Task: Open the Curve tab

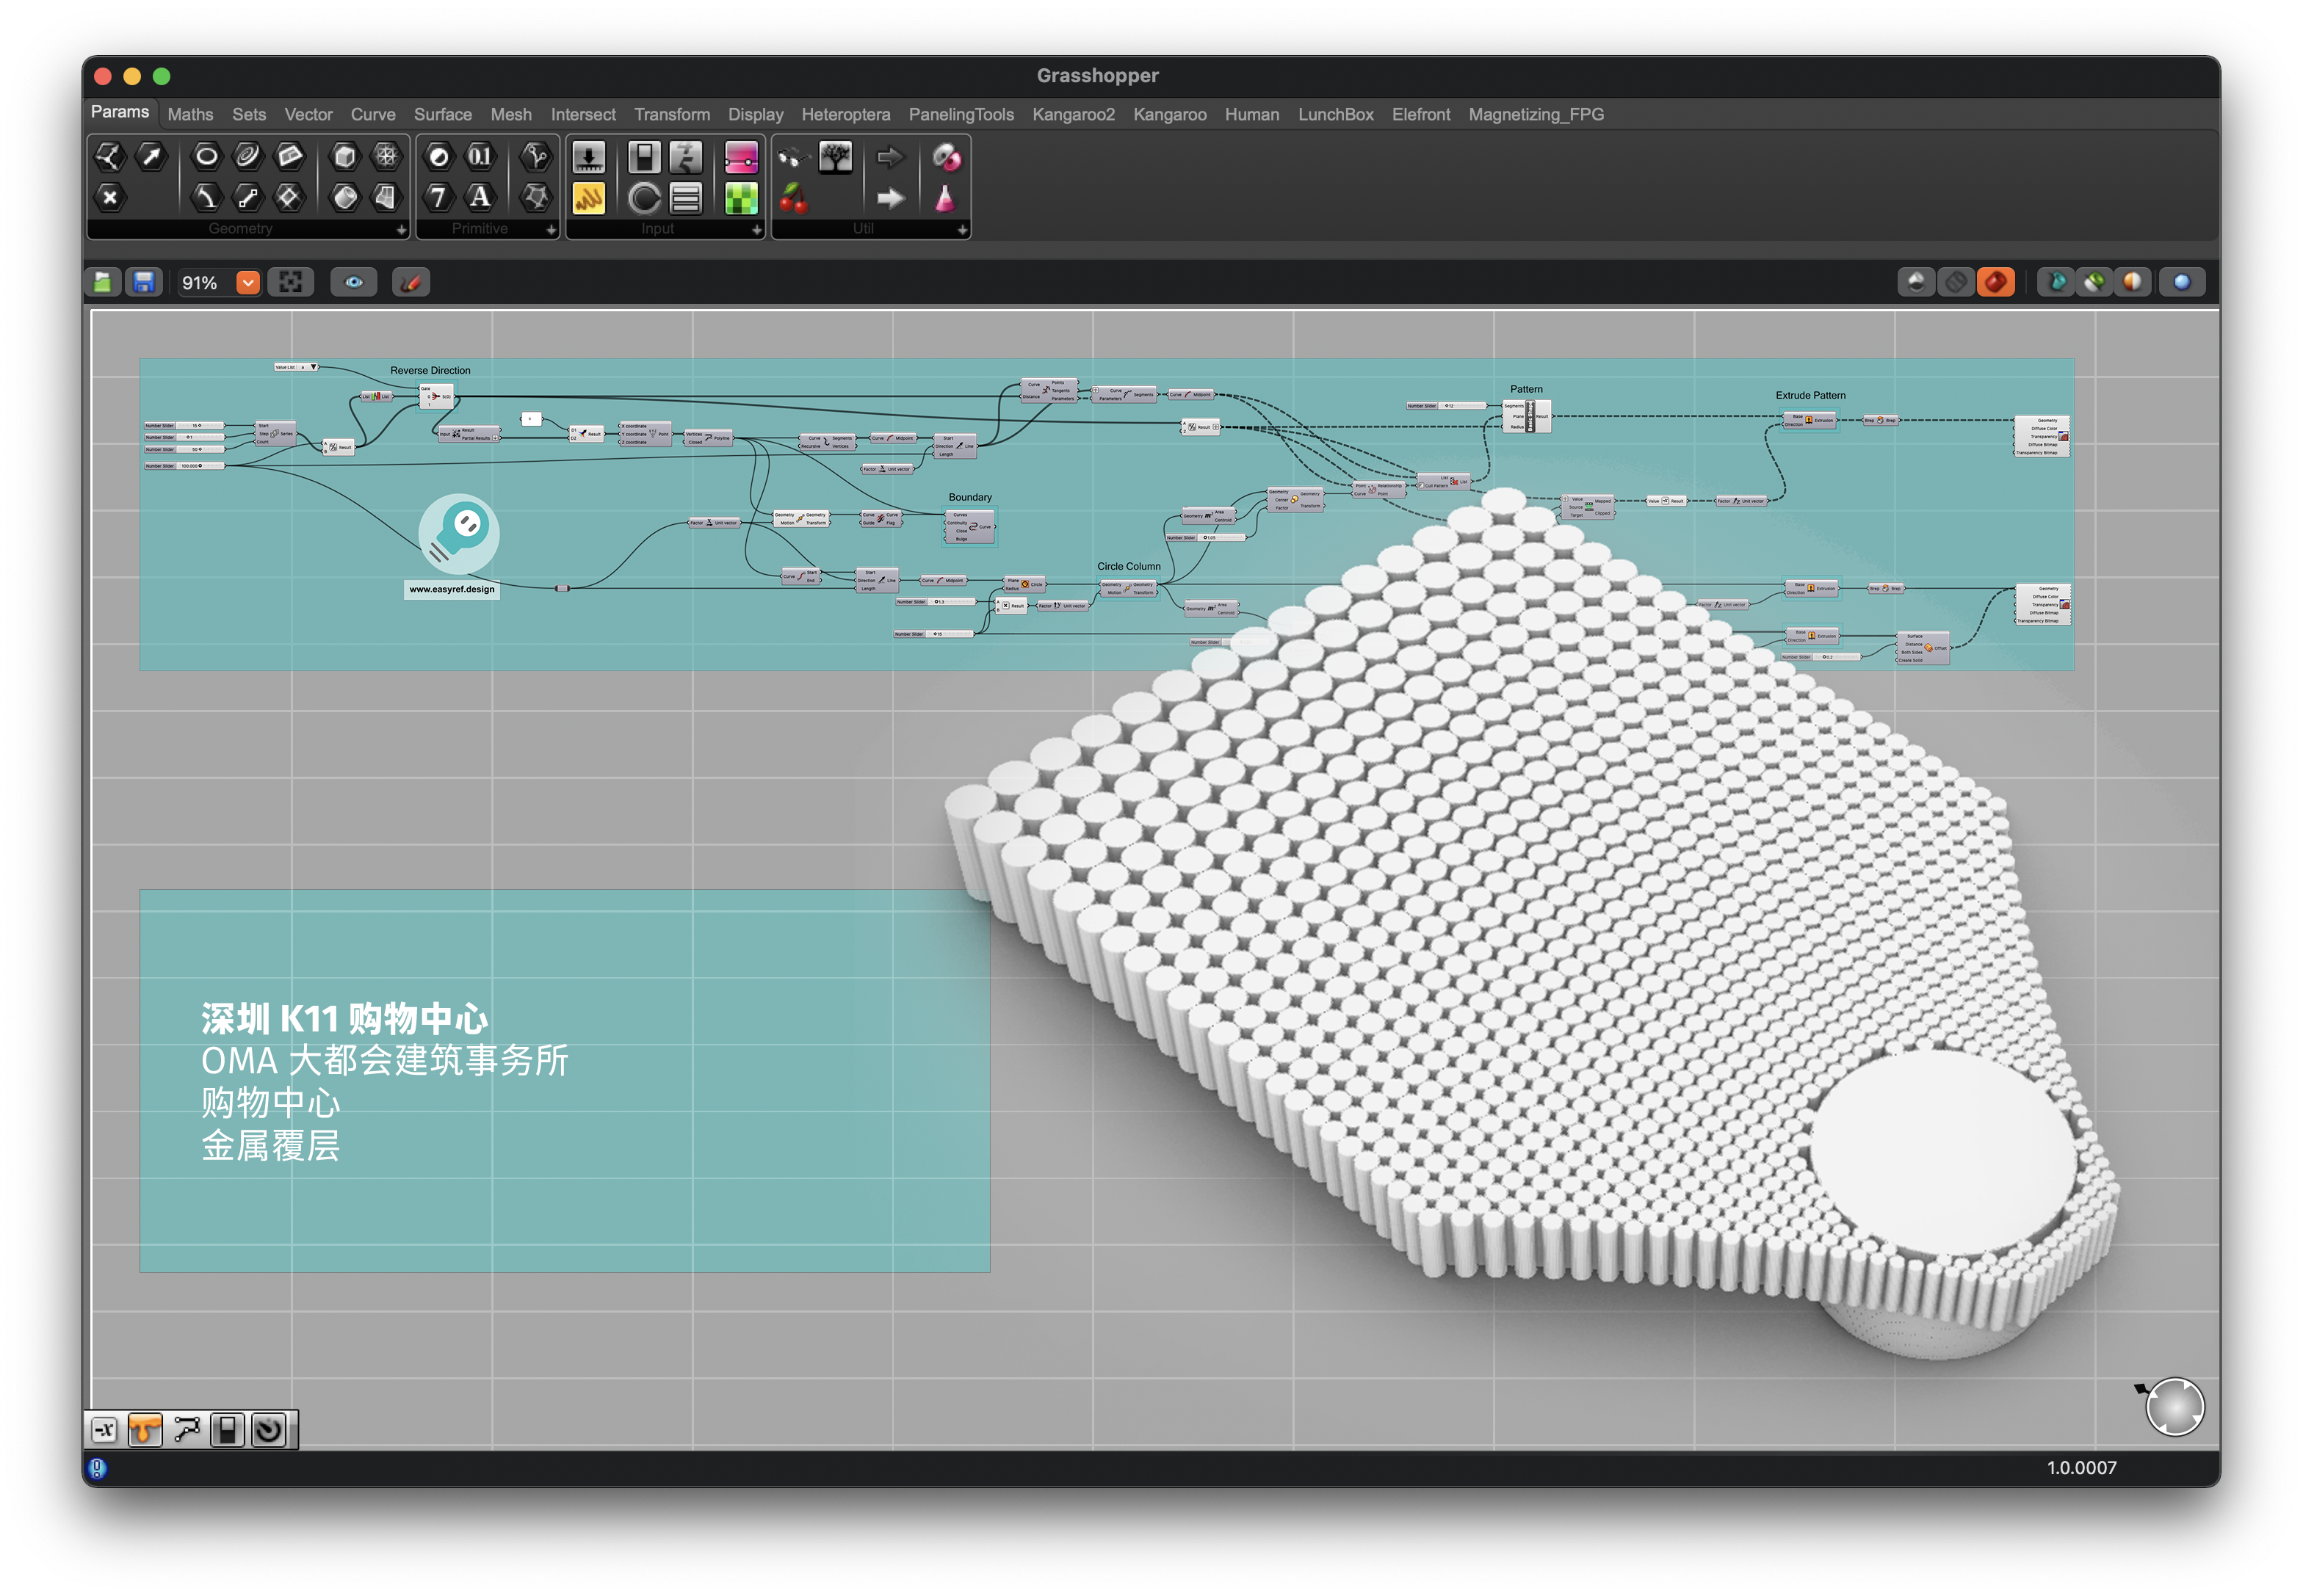Action: pos(372,115)
